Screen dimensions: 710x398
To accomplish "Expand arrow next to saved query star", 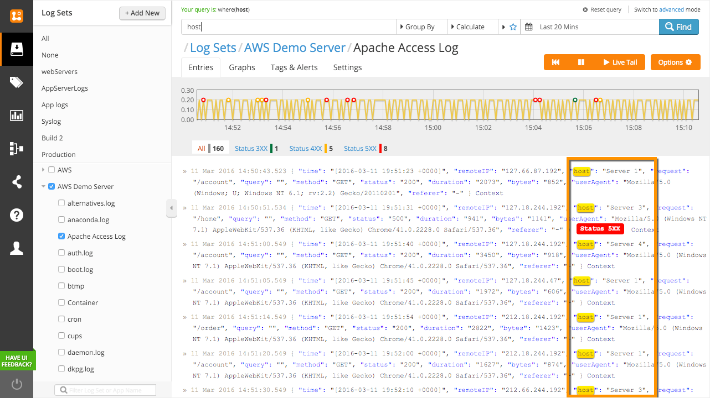I will [503, 27].
